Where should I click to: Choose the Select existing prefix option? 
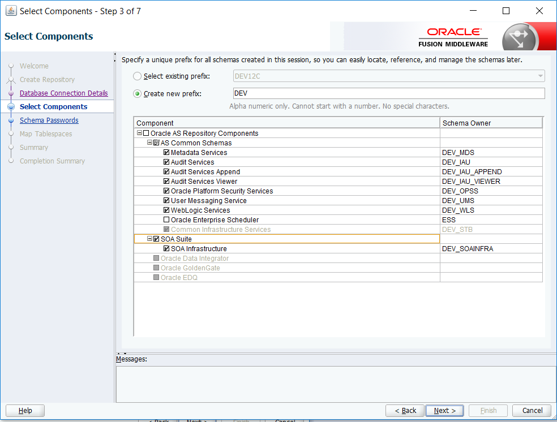click(x=137, y=76)
